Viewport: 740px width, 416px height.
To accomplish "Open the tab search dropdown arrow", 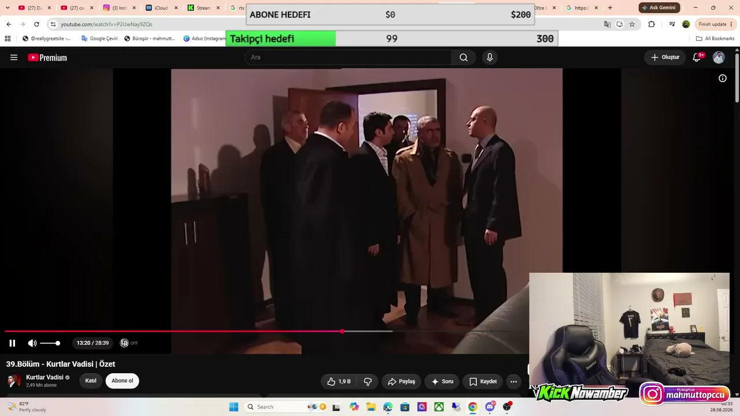I will [8, 8].
